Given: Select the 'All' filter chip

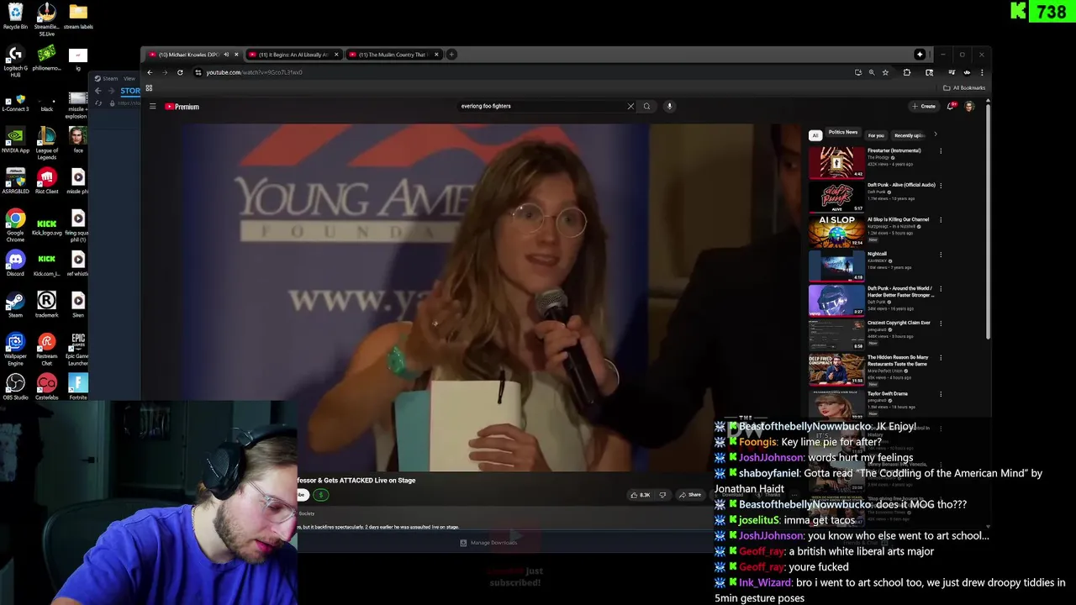Looking at the screenshot, I should (x=815, y=135).
